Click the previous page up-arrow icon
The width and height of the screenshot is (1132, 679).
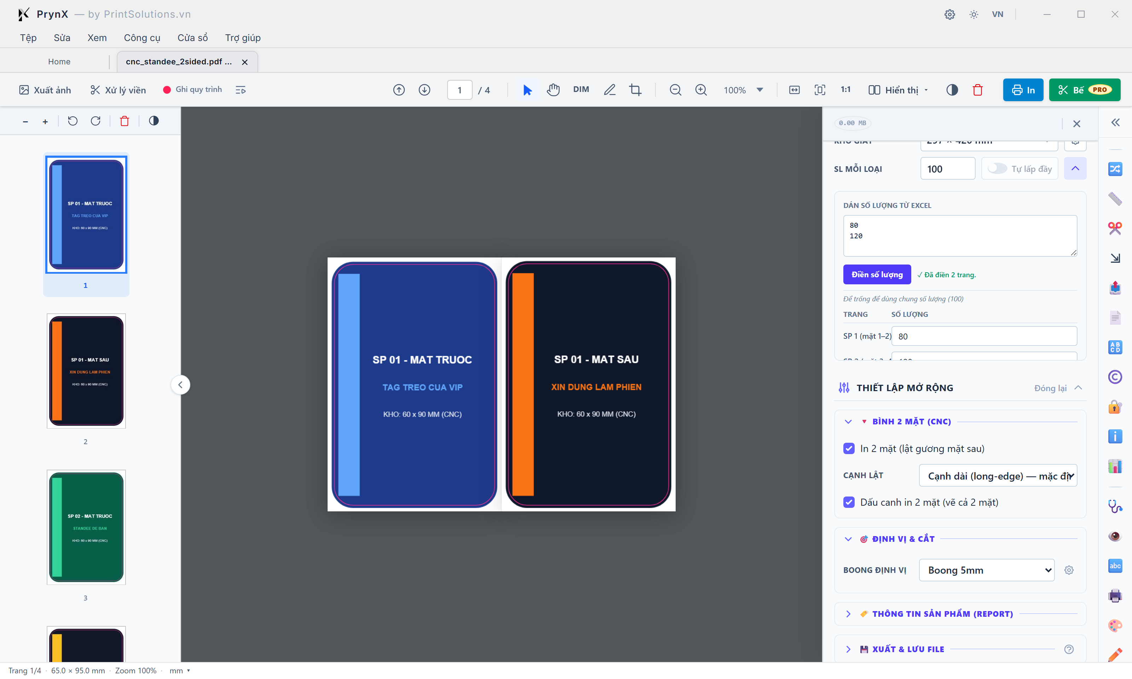[399, 90]
